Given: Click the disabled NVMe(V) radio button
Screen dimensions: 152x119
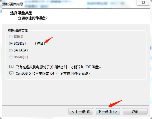Looking at the screenshot, I should [11, 57].
